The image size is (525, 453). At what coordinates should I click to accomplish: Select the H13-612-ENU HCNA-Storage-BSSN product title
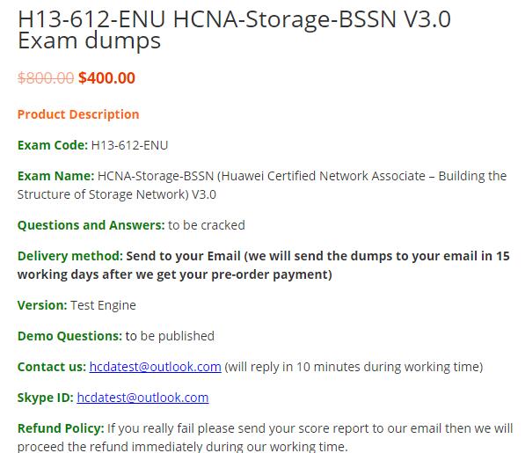234,29
